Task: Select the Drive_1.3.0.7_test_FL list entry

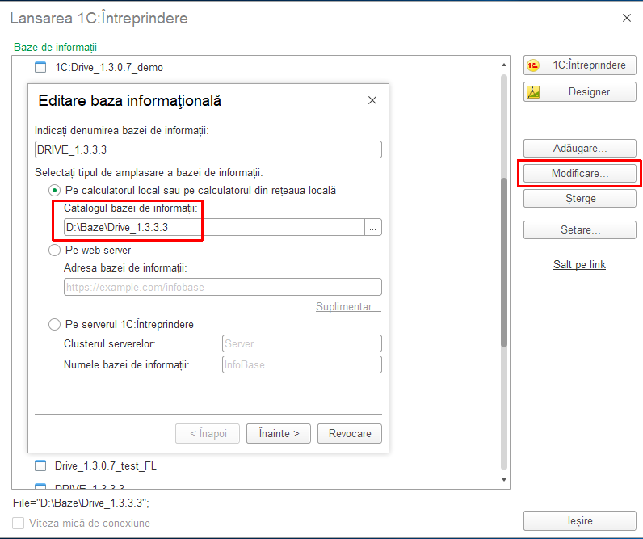Action: click(x=105, y=465)
